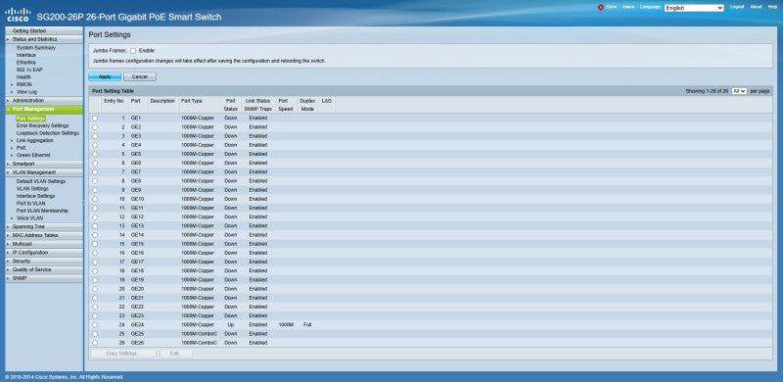
Task: Open the VLAN Settings page
Action: coord(32,189)
